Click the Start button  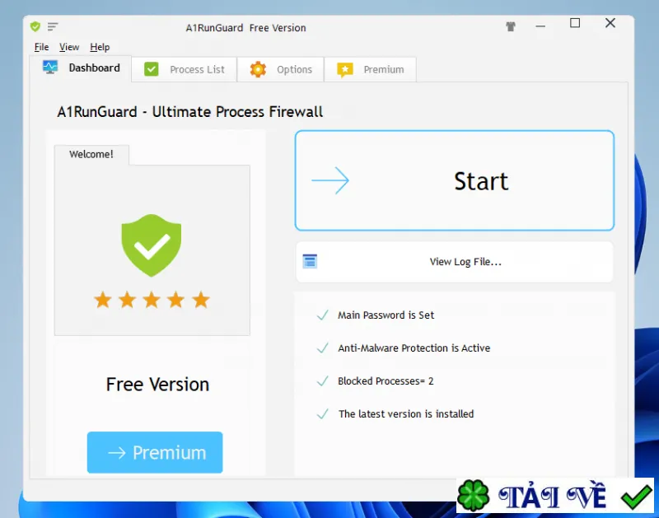pos(455,180)
